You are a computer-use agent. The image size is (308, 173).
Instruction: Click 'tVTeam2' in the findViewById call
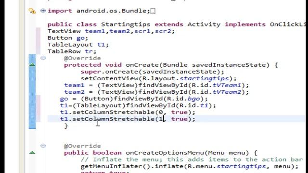tap(227, 92)
